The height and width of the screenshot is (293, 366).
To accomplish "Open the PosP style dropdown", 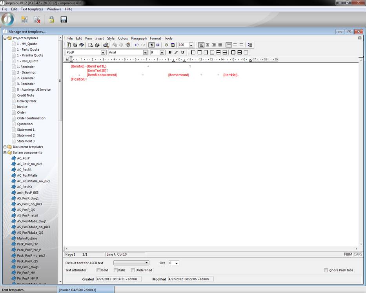I will 103,52.
